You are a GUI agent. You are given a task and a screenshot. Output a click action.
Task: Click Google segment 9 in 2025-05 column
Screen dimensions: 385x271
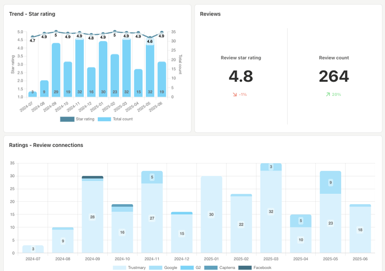click(330, 182)
